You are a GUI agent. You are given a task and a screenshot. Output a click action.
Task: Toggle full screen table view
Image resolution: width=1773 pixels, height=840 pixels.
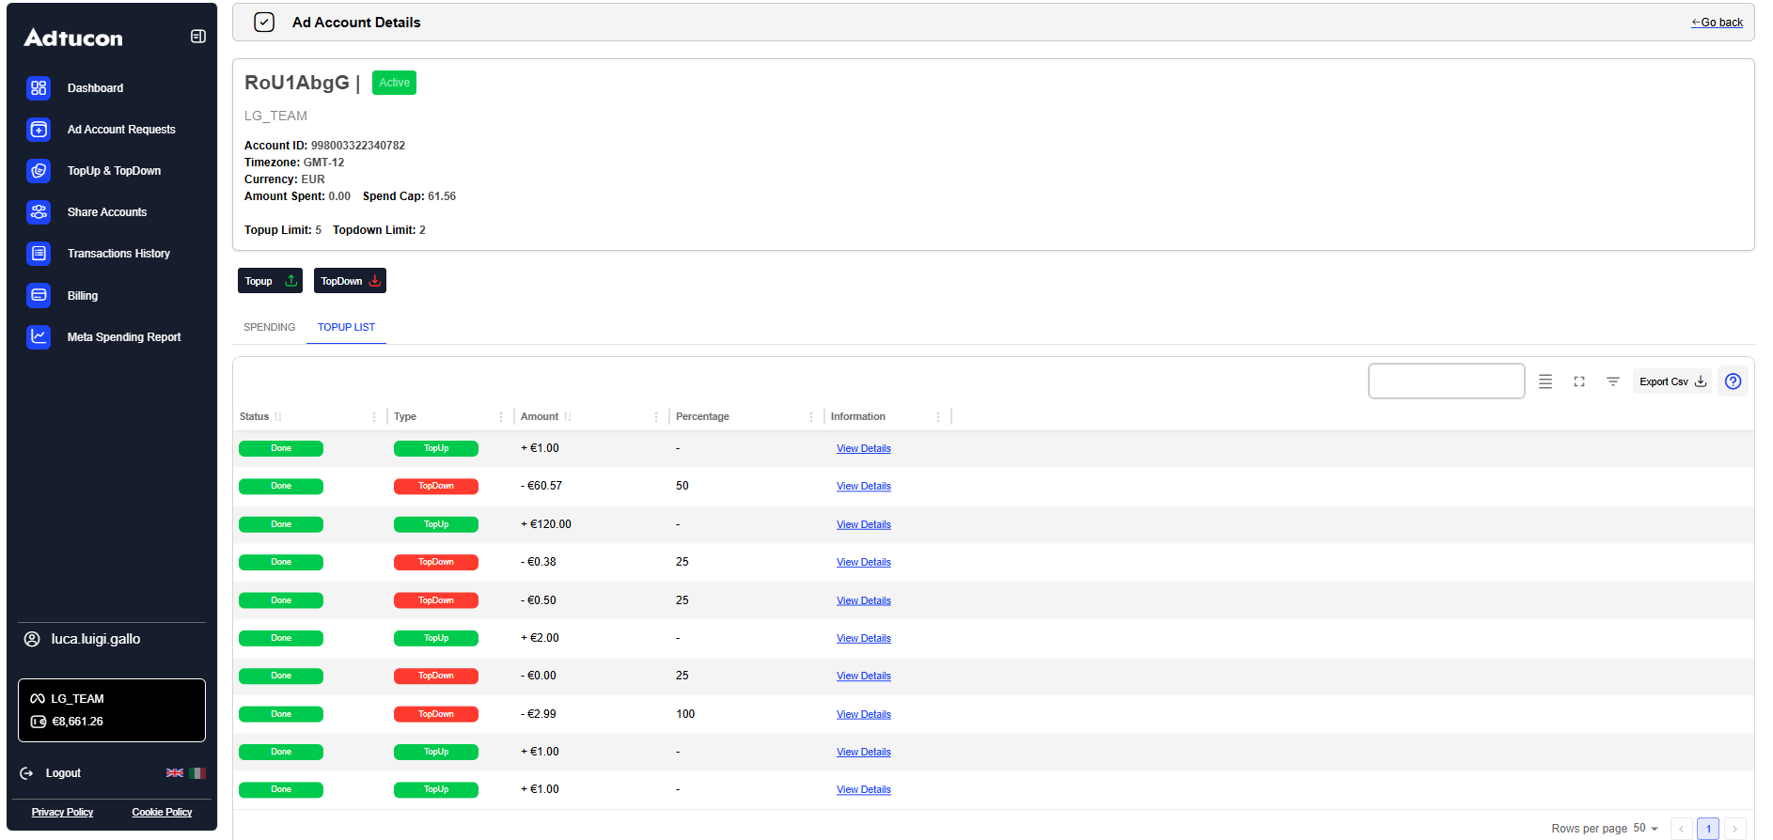(x=1579, y=381)
